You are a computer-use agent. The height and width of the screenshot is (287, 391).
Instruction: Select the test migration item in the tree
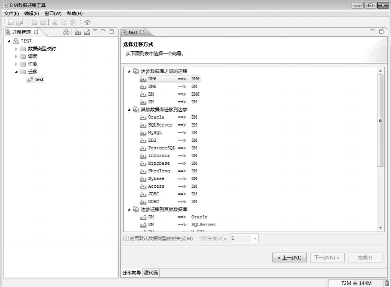pyautogui.click(x=39, y=79)
